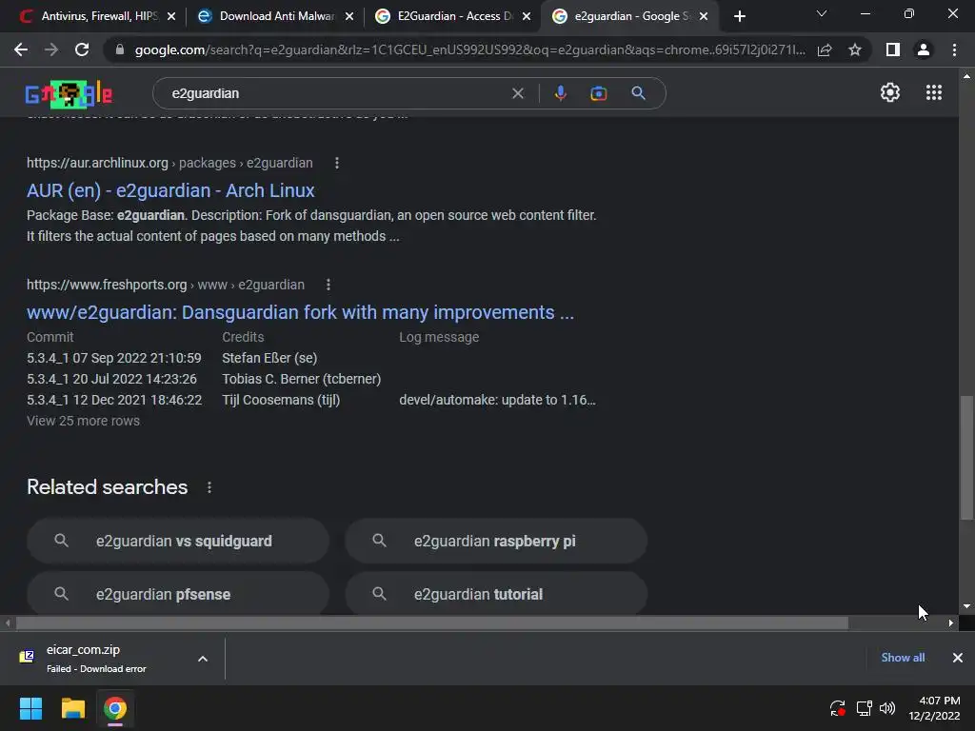Search e2guardian vs squidguard
This screenshot has width=975, height=731.
coord(178,541)
